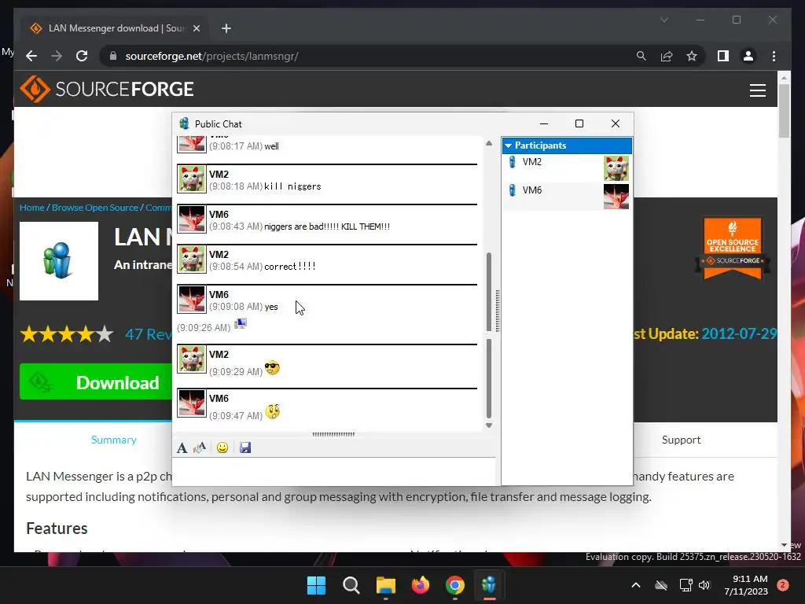The width and height of the screenshot is (805, 604).
Task: Go forward in the Chrome browser
Action: [x=57, y=56]
